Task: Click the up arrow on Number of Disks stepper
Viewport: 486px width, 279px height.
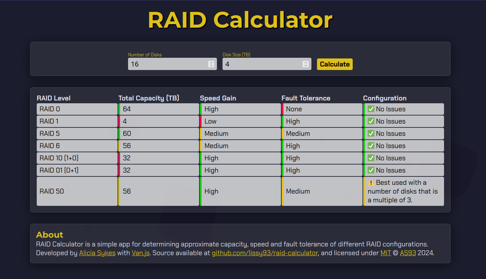Action: (211, 62)
